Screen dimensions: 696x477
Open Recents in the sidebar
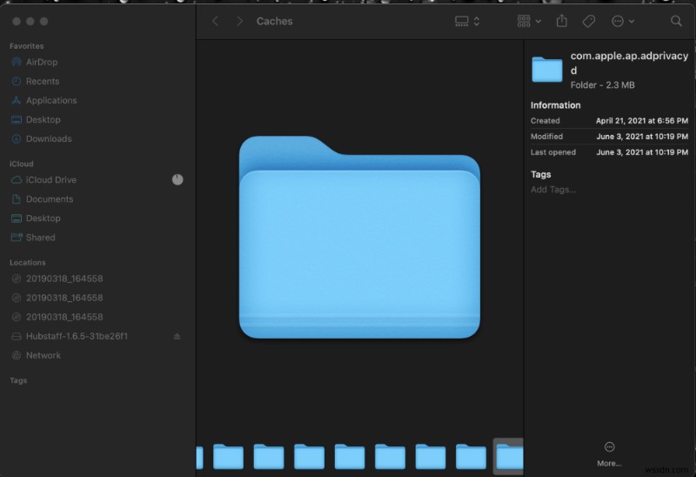point(42,82)
